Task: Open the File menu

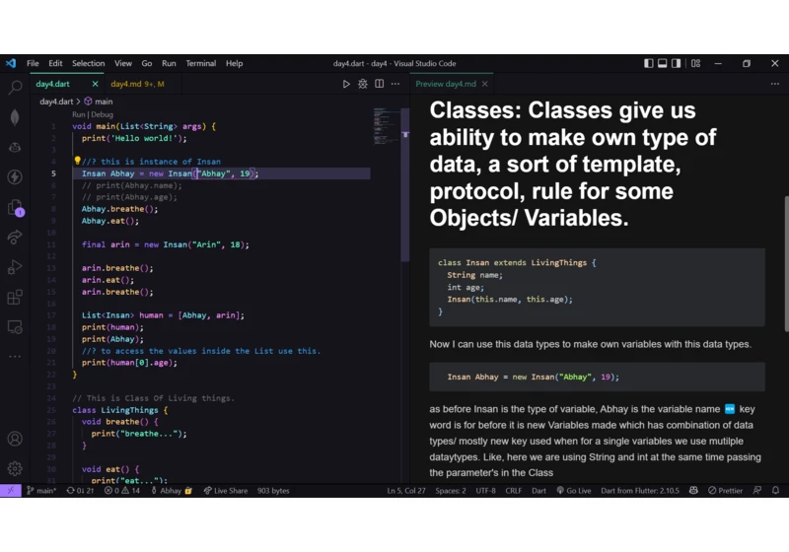Action: tap(33, 63)
